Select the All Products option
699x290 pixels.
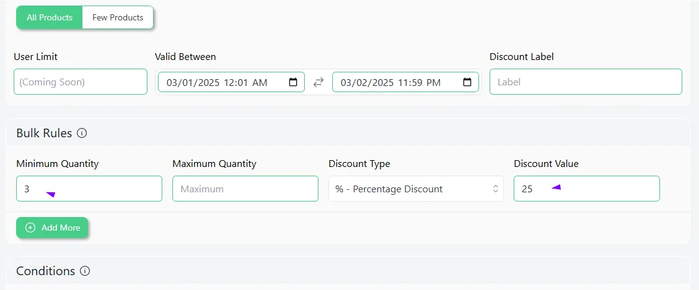50,18
